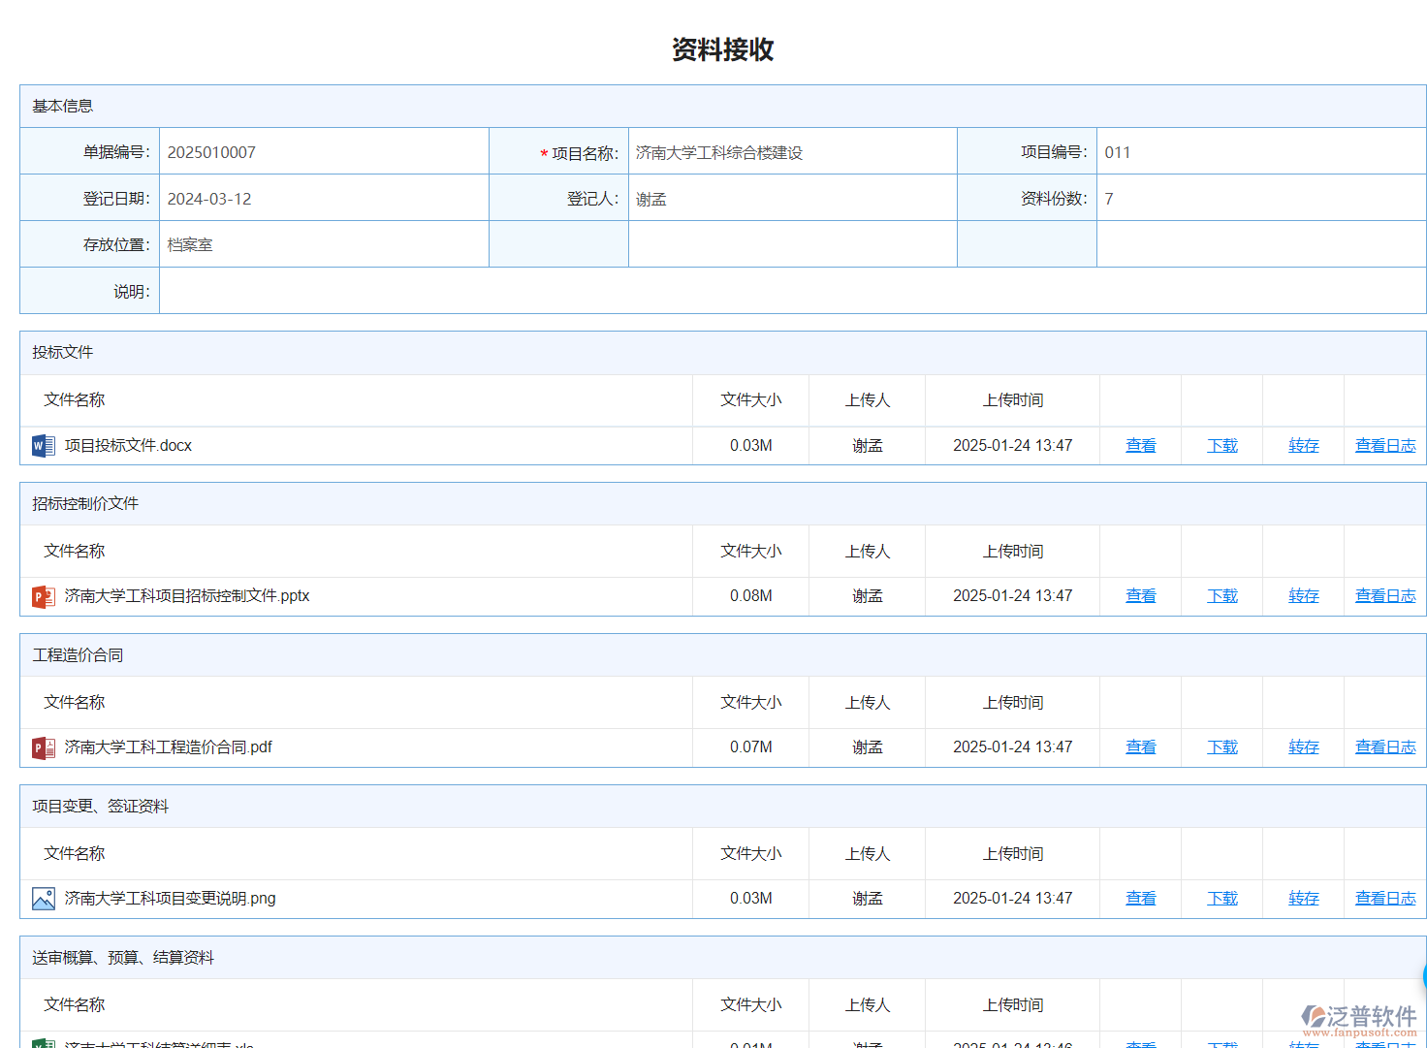Click the PDF icon for 工程造价合同.pdf
This screenshot has height=1048, width=1427.
(43, 748)
